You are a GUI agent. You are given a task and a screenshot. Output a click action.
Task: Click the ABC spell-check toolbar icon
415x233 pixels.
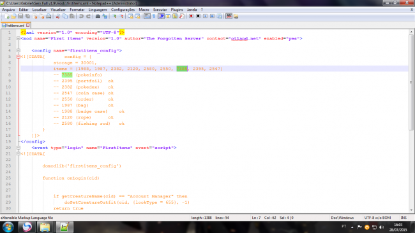(x=229, y=17)
